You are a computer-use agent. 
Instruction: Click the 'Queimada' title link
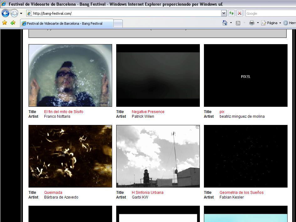point(53,193)
